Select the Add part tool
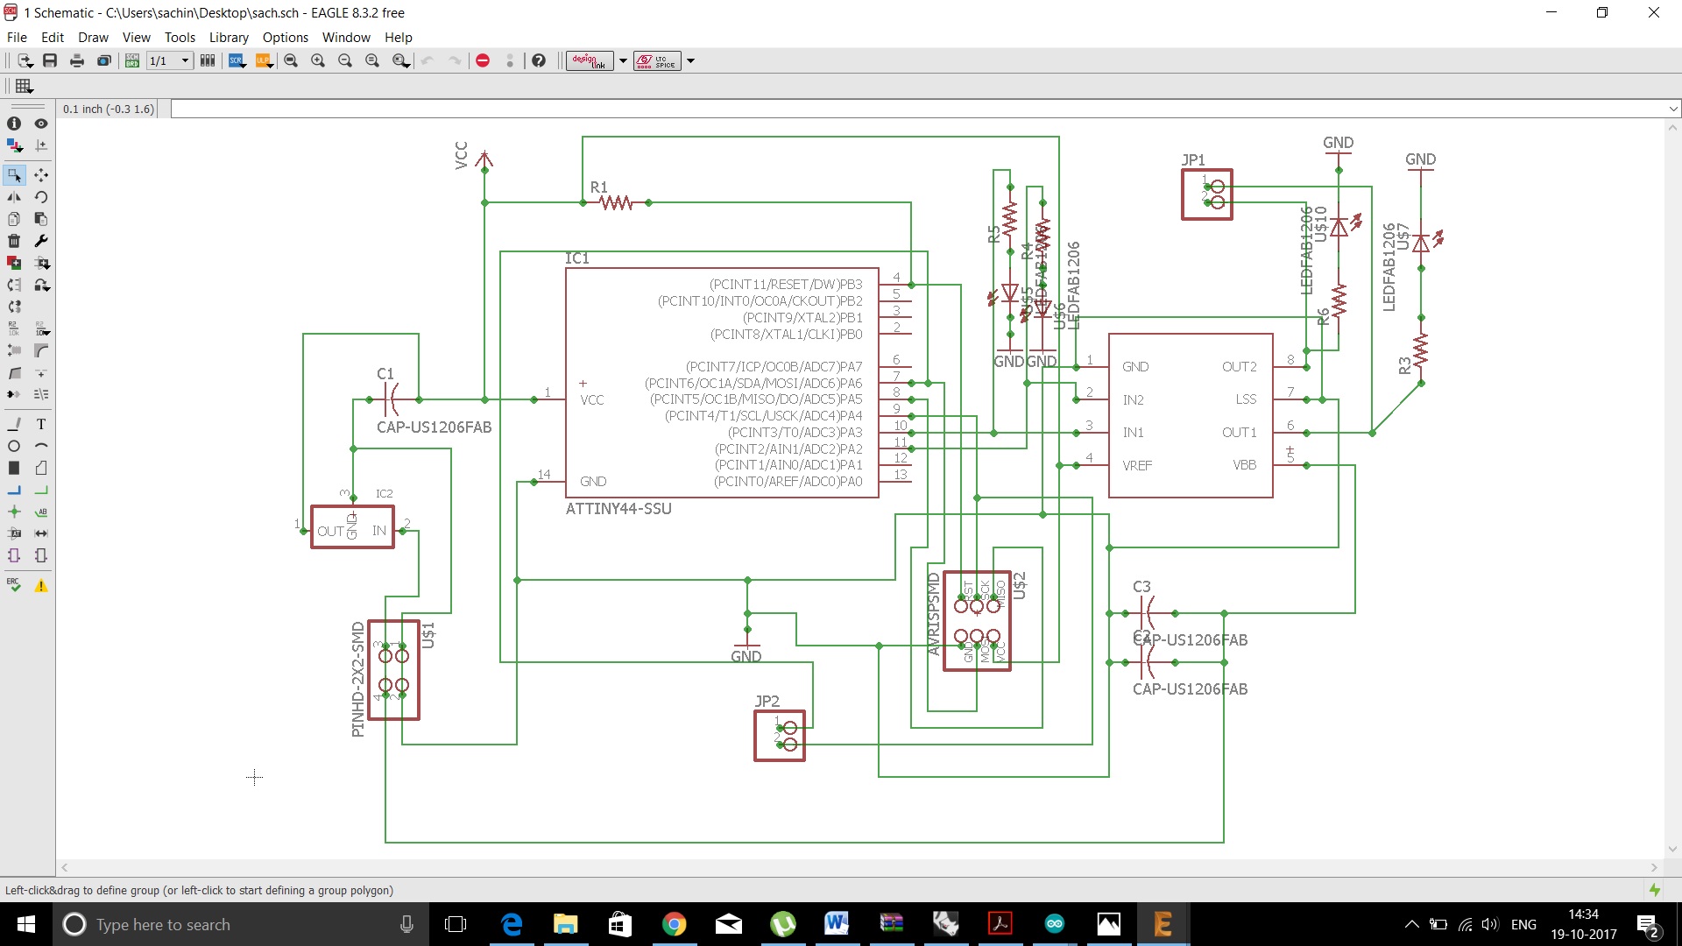Viewport: 1682px width, 946px height. pyautogui.click(x=14, y=263)
